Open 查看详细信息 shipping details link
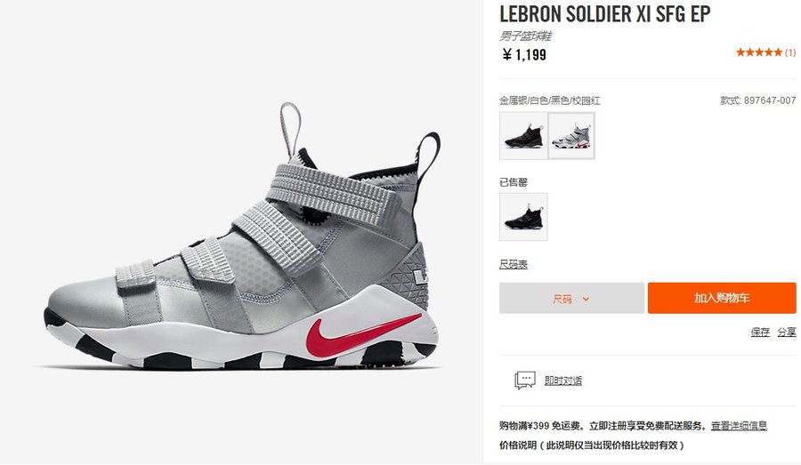This screenshot has width=801, height=465. pos(740,426)
